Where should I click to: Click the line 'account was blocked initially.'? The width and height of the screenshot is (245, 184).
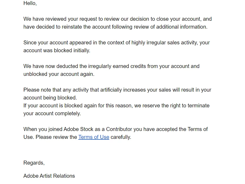point(57,50)
